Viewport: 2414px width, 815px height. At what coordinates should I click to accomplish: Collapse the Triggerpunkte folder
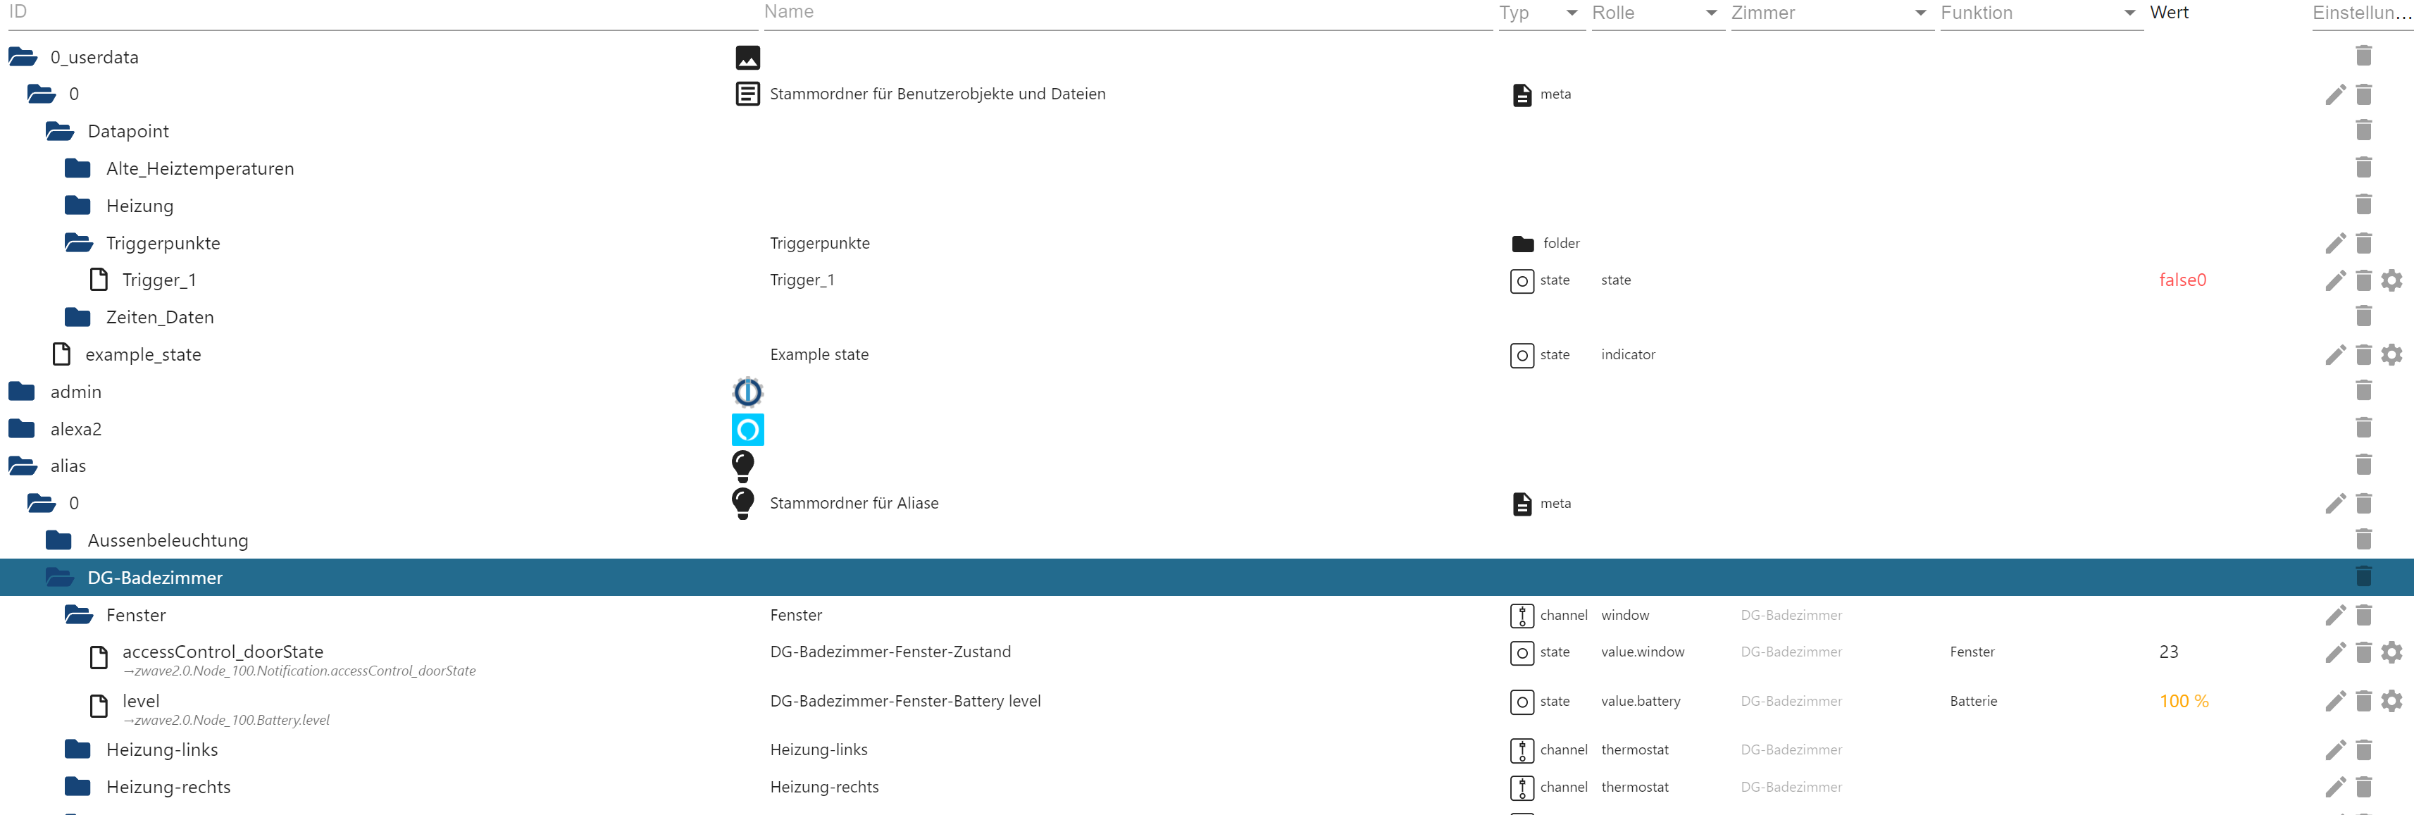click(77, 244)
